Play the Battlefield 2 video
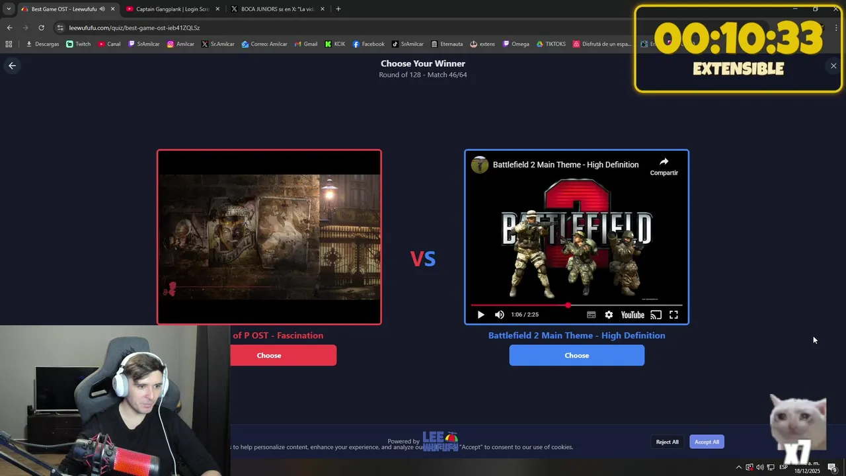 pyautogui.click(x=481, y=315)
